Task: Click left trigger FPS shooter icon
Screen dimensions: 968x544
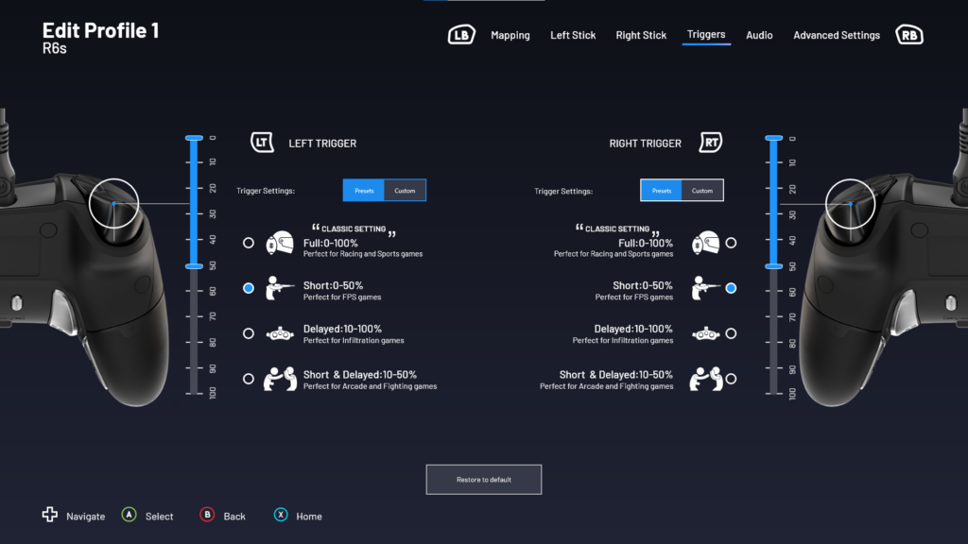Action: click(279, 288)
